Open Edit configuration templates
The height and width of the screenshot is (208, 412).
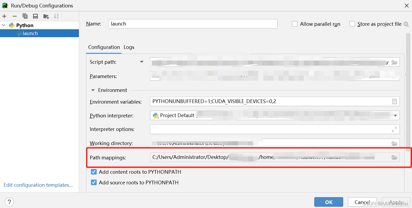38,185
